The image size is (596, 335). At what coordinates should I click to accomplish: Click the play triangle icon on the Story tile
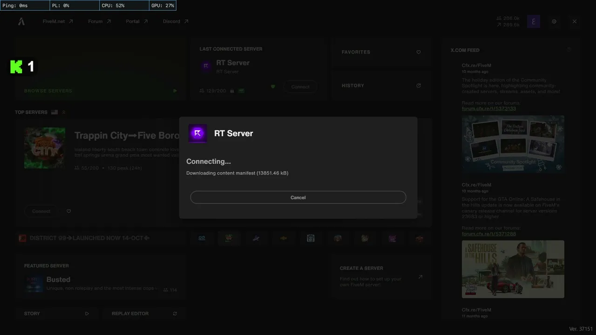[x=87, y=314]
